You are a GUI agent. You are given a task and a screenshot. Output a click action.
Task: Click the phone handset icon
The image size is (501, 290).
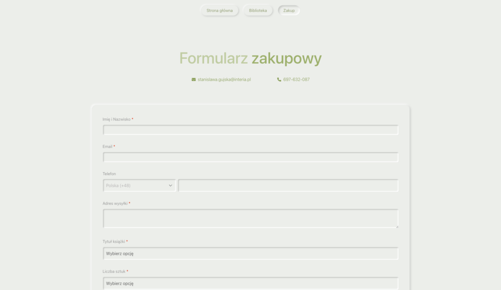[x=279, y=79]
